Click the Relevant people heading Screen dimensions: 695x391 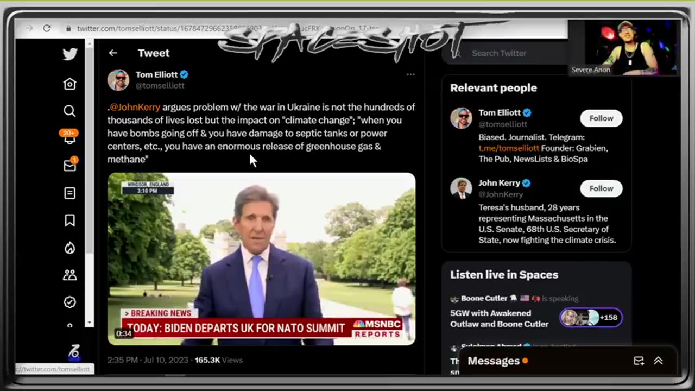coord(494,87)
